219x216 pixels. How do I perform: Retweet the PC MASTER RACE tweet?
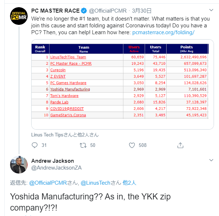[83, 145]
